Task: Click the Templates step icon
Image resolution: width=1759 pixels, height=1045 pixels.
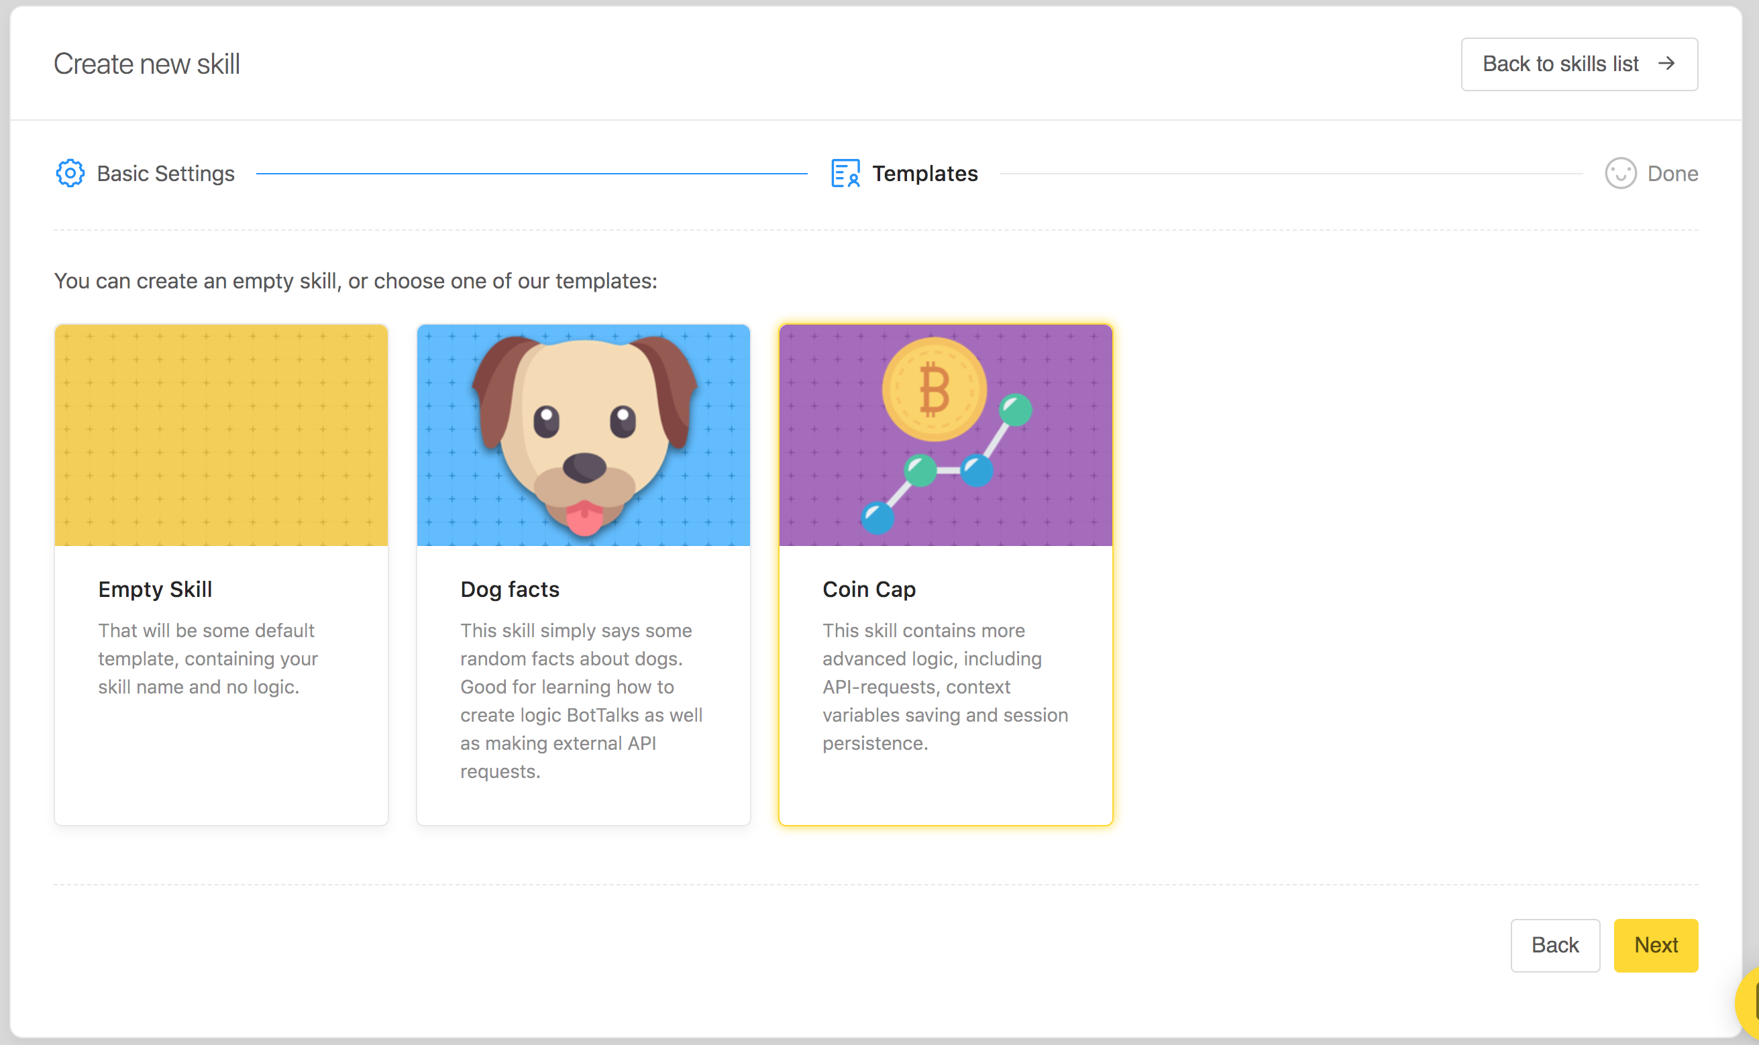Action: (845, 173)
